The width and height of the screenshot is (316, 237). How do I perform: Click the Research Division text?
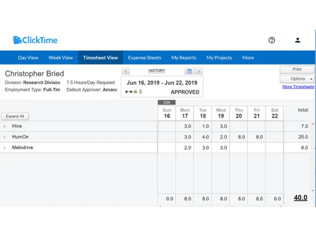click(42, 82)
